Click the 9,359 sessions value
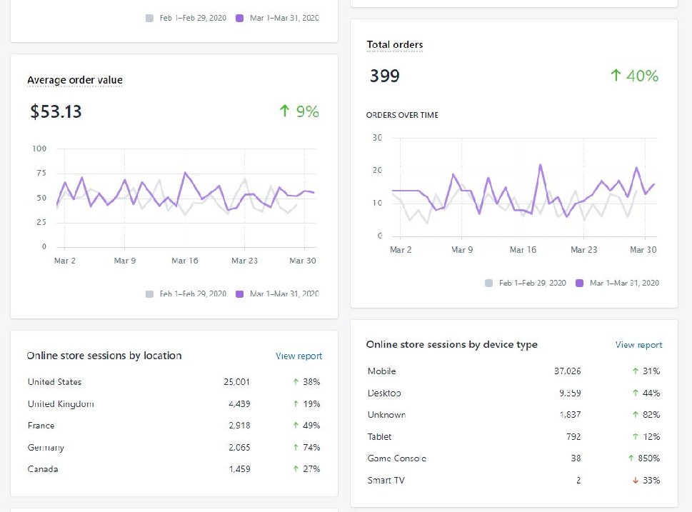Viewport: 692px width, 512px height. pyautogui.click(x=570, y=393)
